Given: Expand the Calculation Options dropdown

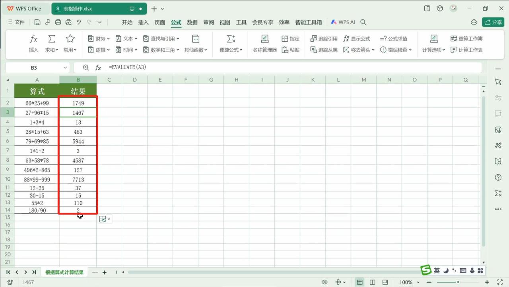Looking at the screenshot, I should click(x=434, y=50).
